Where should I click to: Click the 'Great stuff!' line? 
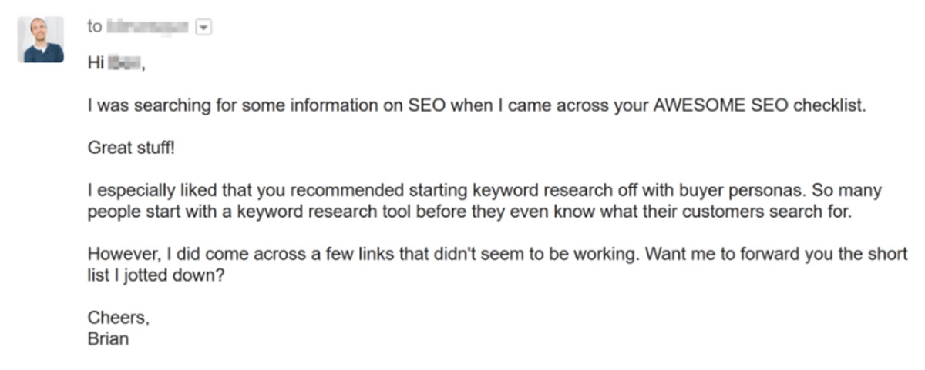(131, 148)
